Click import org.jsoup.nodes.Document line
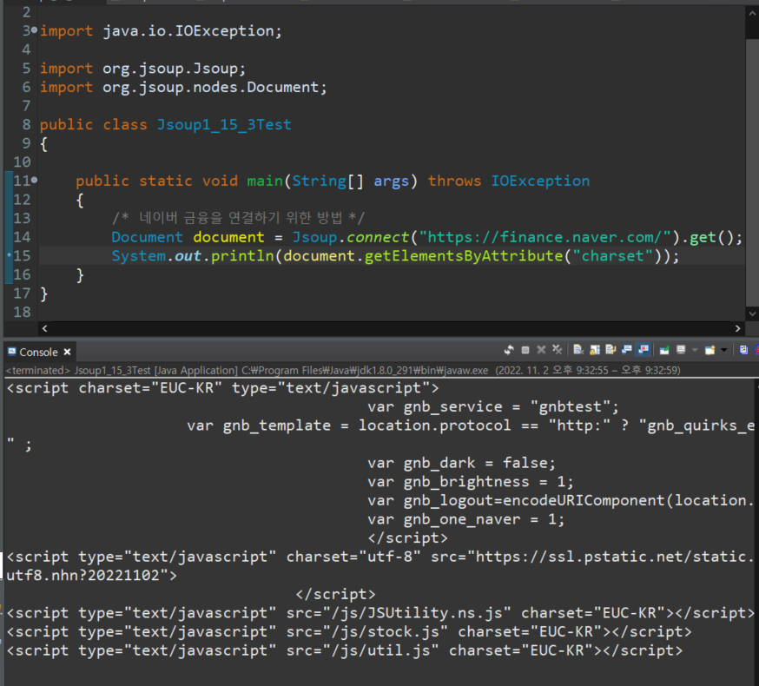The image size is (759, 686). pyautogui.click(x=183, y=87)
